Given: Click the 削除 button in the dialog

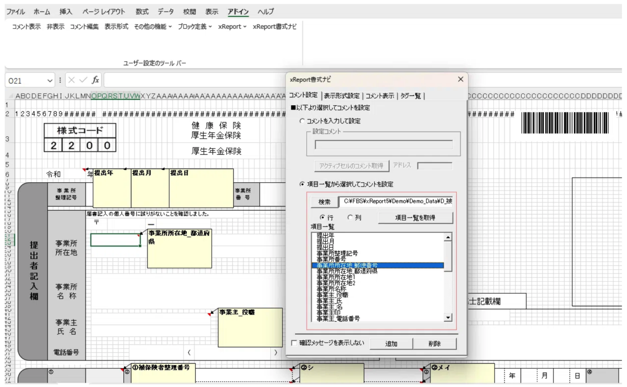Looking at the screenshot, I should (435, 344).
